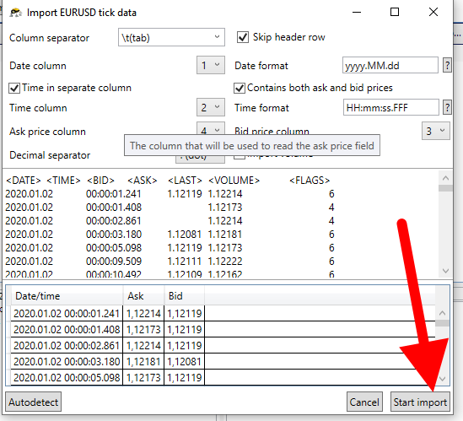Cancel the tick data import
This screenshot has height=421, width=463.
point(364,402)
